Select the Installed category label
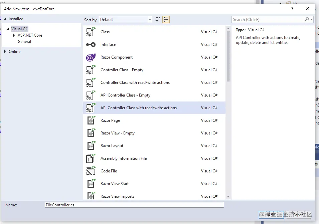Screen dimensions: 319x224 [x=16, y=19]
